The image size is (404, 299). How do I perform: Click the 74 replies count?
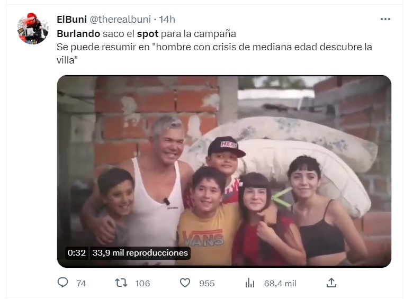click(x=81, y=283)
